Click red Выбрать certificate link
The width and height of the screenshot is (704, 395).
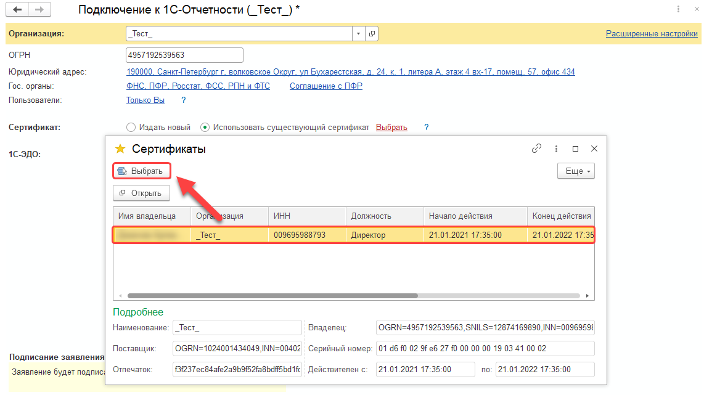[391, 128]
